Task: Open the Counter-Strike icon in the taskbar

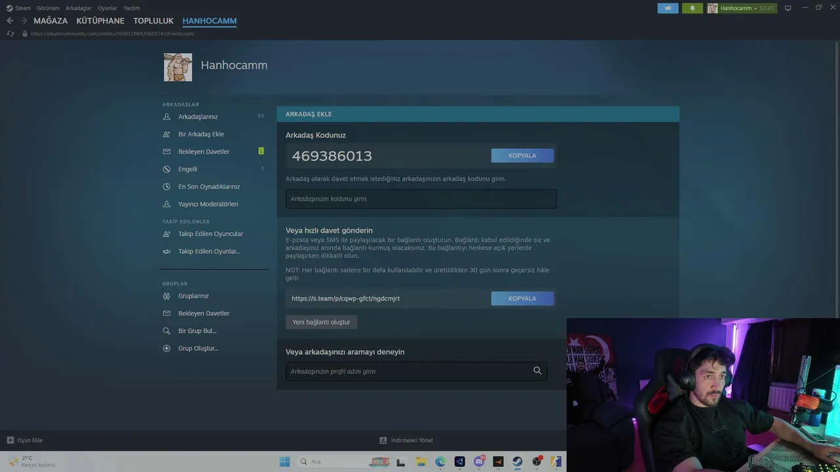Action: (556, 462)
